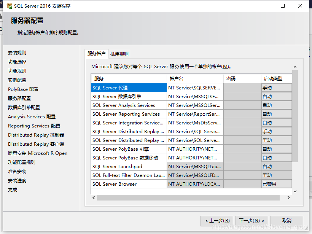Click the 功能选择 step in sidebar
The height and width of the screenshot is (234, 312).
click(x=17, y=62)
